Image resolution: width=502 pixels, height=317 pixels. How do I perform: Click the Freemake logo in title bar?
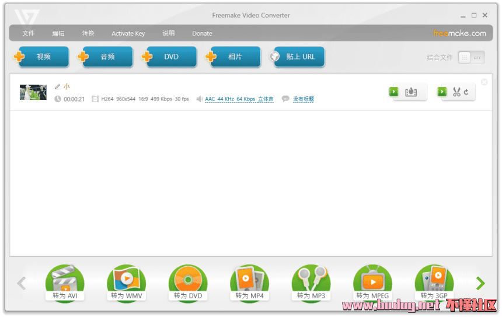27,17
